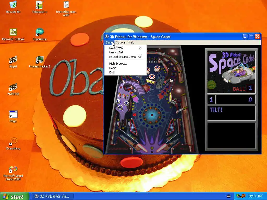Image resolution: width=267 pixels, height=200 pixels.
Task: Select the Notepad++ desktop shortcut
Action: click(40, 7)
